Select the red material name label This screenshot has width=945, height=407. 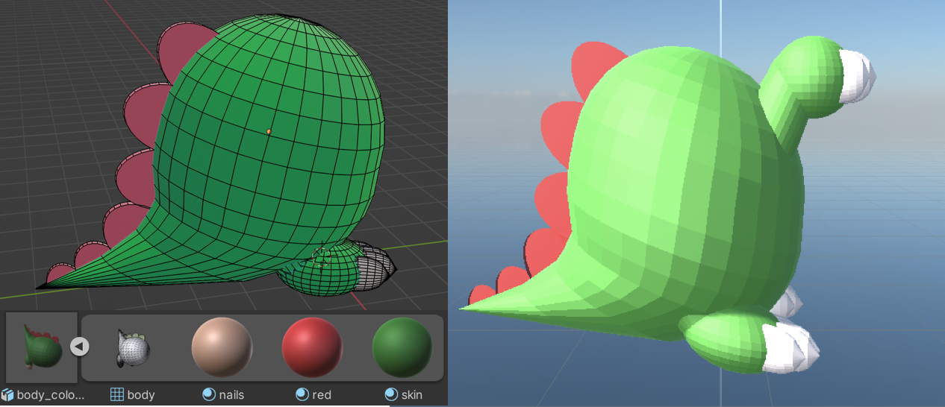(322, 394)
